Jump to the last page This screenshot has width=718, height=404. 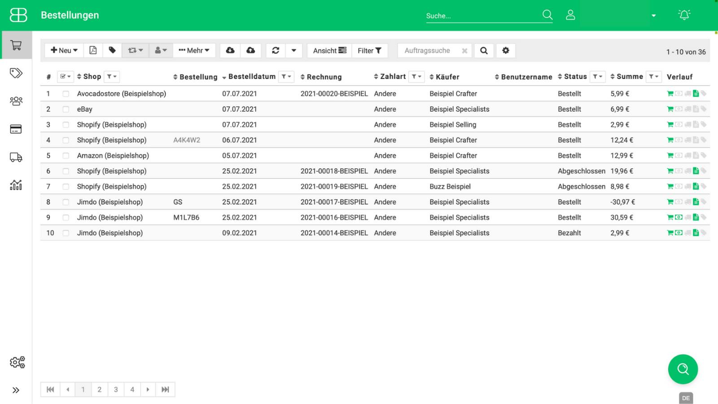click(165, 390)
